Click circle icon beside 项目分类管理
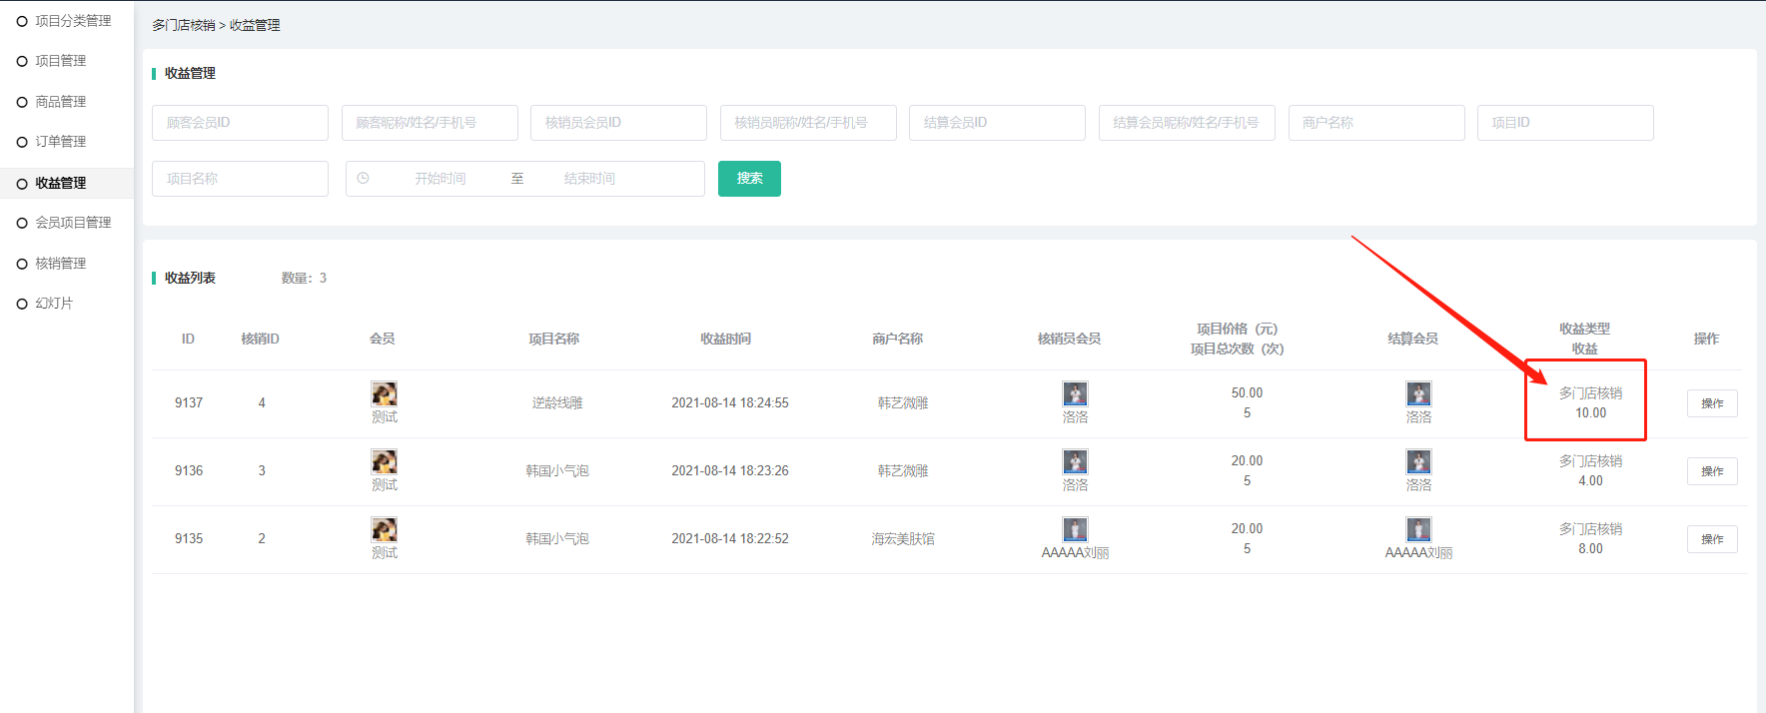 click(x=22, y=21)
